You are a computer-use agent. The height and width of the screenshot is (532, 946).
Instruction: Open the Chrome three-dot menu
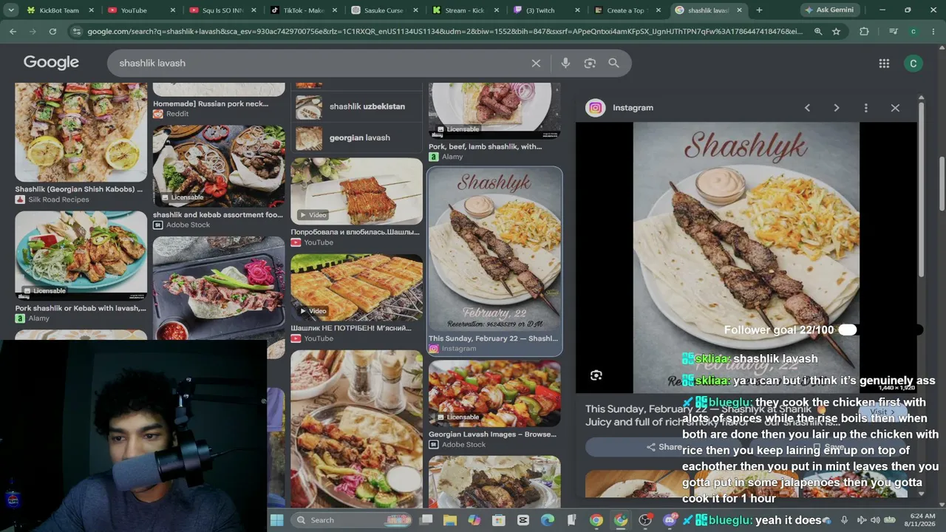click(933, 32)
